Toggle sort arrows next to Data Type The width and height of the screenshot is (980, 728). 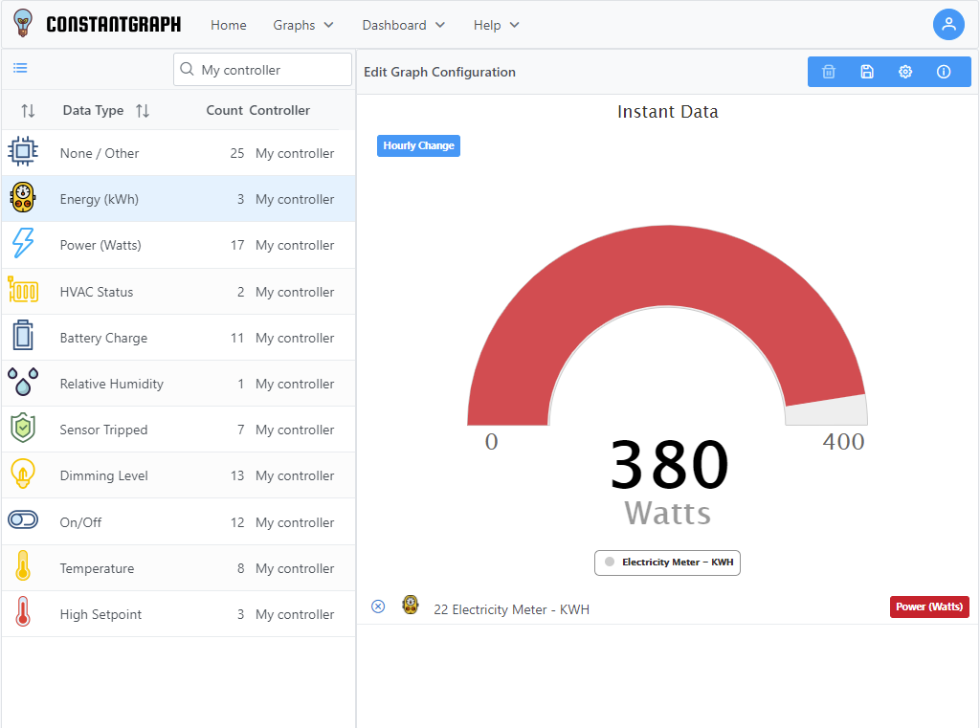click(143, 111)
